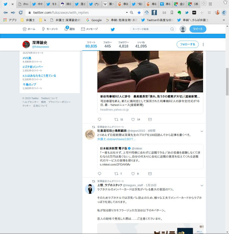Reply to the Yahoo news tweet
This screenshot has width=229, height=234.
point(99,120)
